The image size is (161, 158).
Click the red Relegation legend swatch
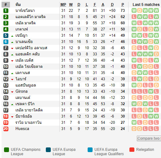coord(132,150)
